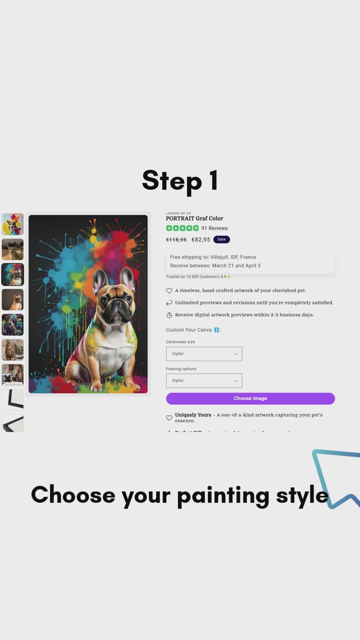The width and height of the screenshot is (360, 640).
Task: Open the Framing options dropdown
Action: click(x=204, y=381)
